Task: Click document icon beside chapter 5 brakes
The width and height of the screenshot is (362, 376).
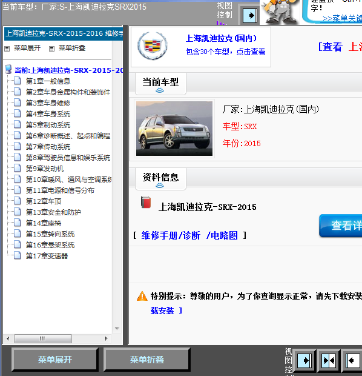Action: (17, 124)
